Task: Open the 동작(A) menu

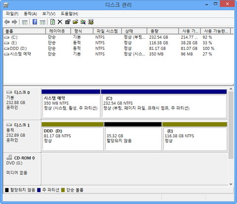Action: 30,14
